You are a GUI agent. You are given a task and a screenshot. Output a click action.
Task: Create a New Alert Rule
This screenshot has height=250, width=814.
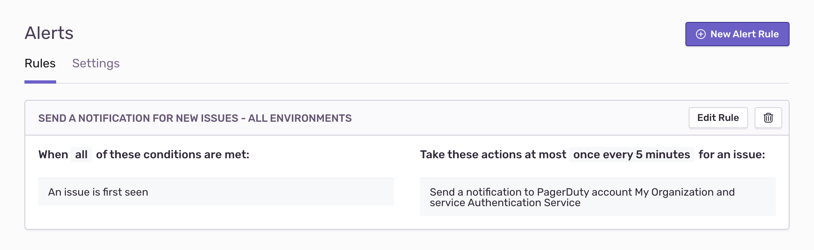pos(737,34)
